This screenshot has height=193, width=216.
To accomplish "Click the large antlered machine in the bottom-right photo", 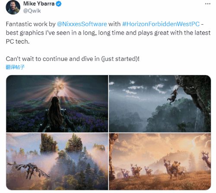I will tap(174, 169).
